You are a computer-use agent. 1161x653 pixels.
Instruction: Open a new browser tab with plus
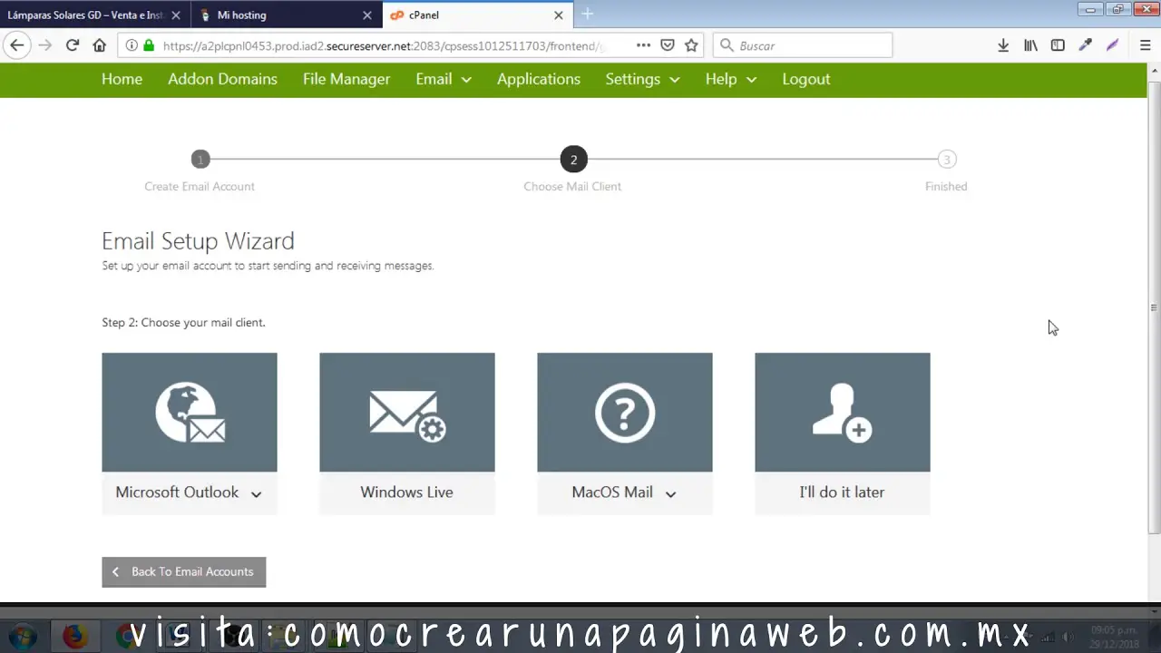(587, 15)
